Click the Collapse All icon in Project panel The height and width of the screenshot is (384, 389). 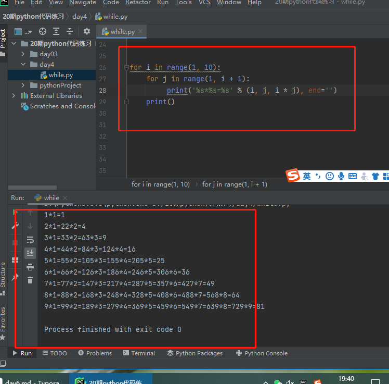[x=70, y=31]
